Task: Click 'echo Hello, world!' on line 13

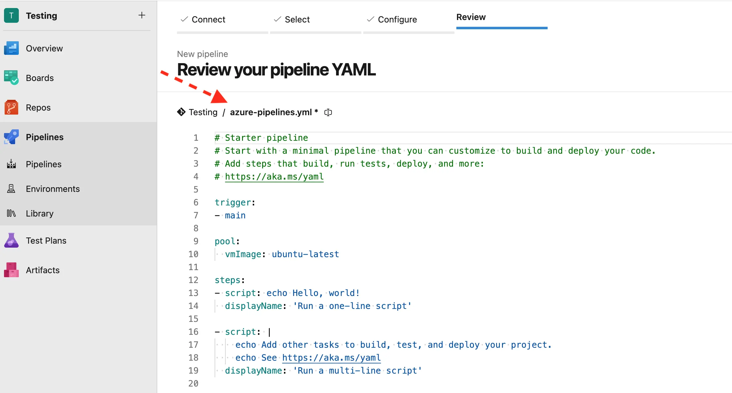Action: 313,293
